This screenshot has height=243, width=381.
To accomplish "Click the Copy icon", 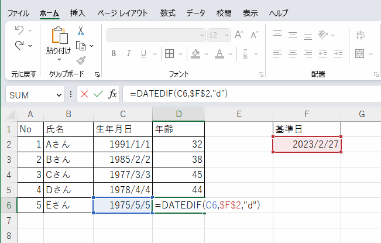I will pyautogui.click(x=81, y=46).
